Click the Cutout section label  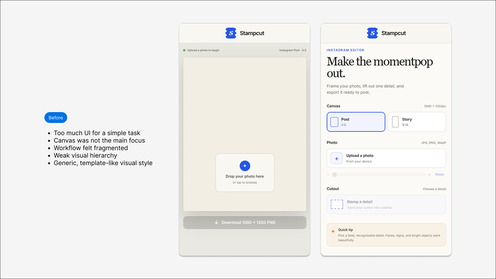point(333,189)
